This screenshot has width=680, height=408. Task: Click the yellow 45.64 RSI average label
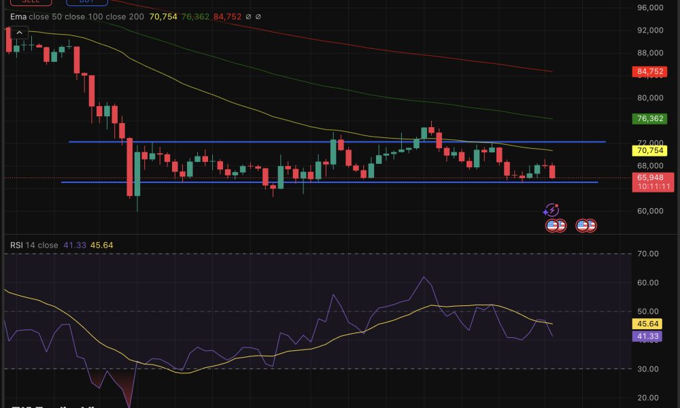[647, 324]
